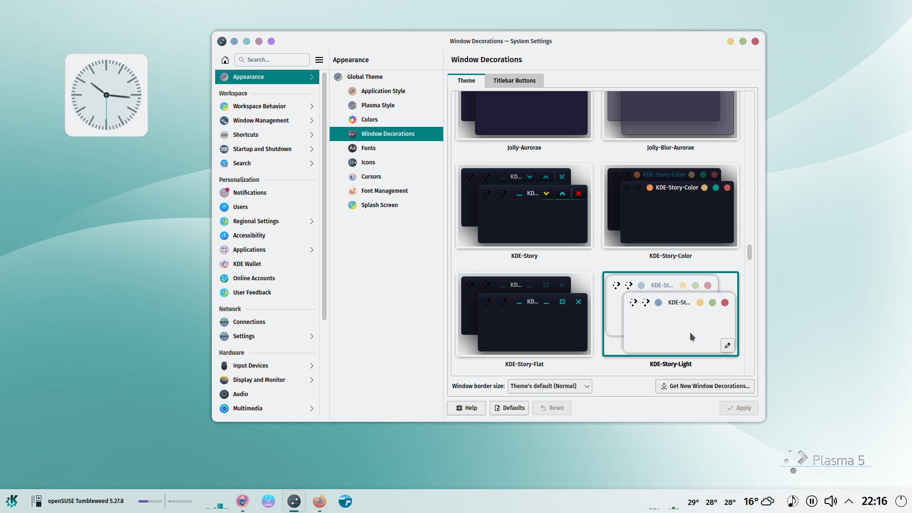Select the Jolly-Aurorae theme thumbnail

click(524, 115)
